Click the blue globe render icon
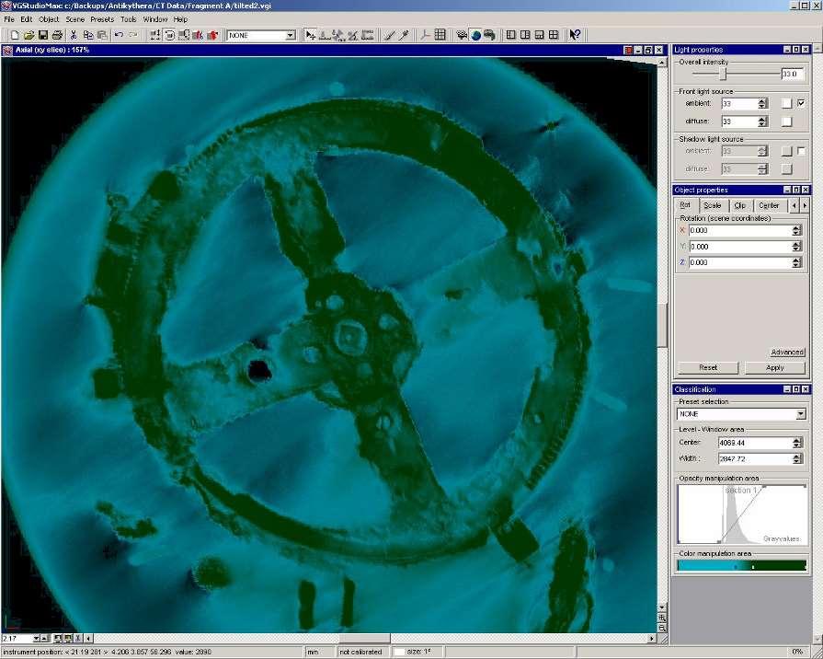Image resolution: width=823 pixels, height=659 pixels. coord(475,35)
